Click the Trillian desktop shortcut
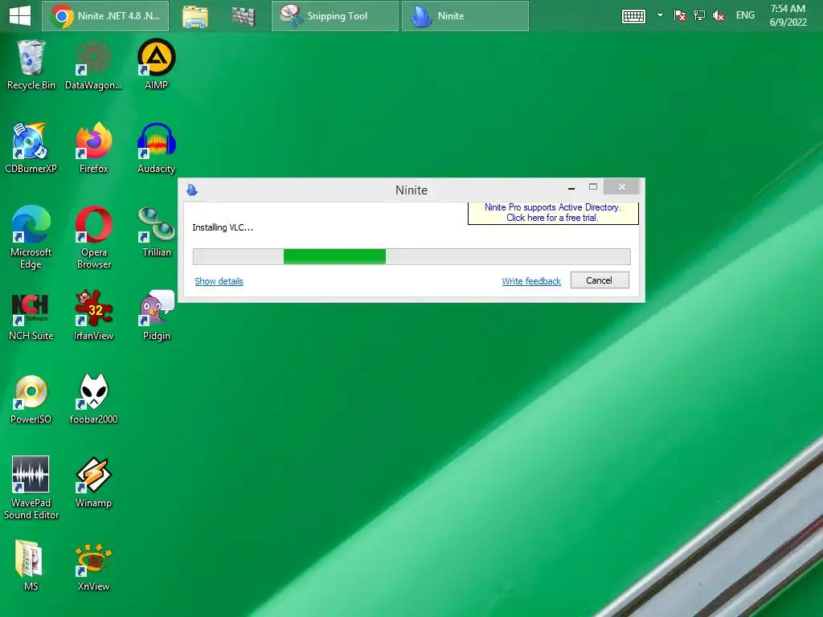The height and width of the screenshot is (617, 823). (x=156, y=232)
